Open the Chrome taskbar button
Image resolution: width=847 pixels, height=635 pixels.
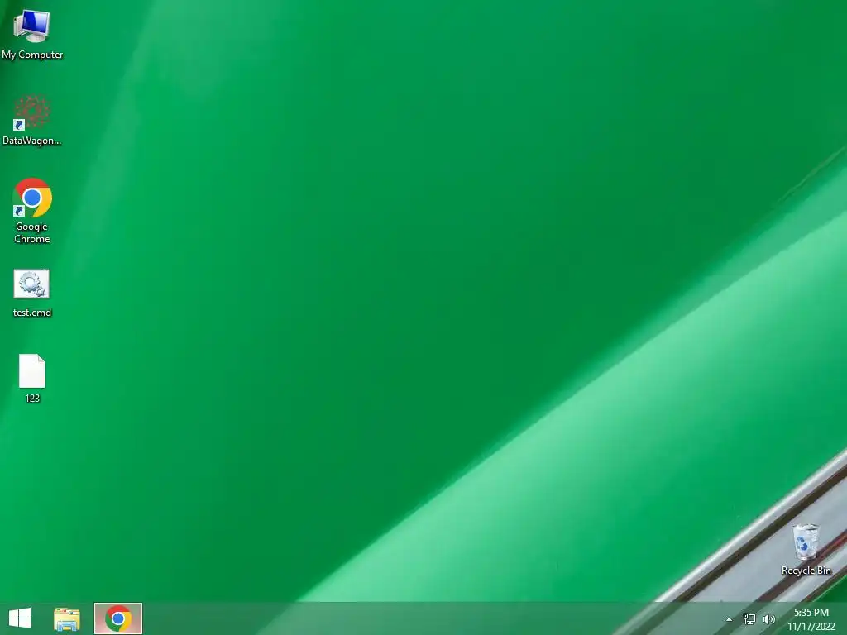(x=118, y=618)
